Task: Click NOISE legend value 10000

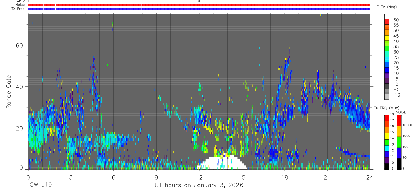Action: [408, 125]
